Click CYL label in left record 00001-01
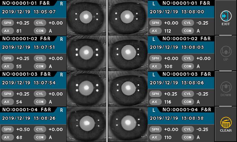The width and height of the screenshot is (237, 142). coord(187,23)
